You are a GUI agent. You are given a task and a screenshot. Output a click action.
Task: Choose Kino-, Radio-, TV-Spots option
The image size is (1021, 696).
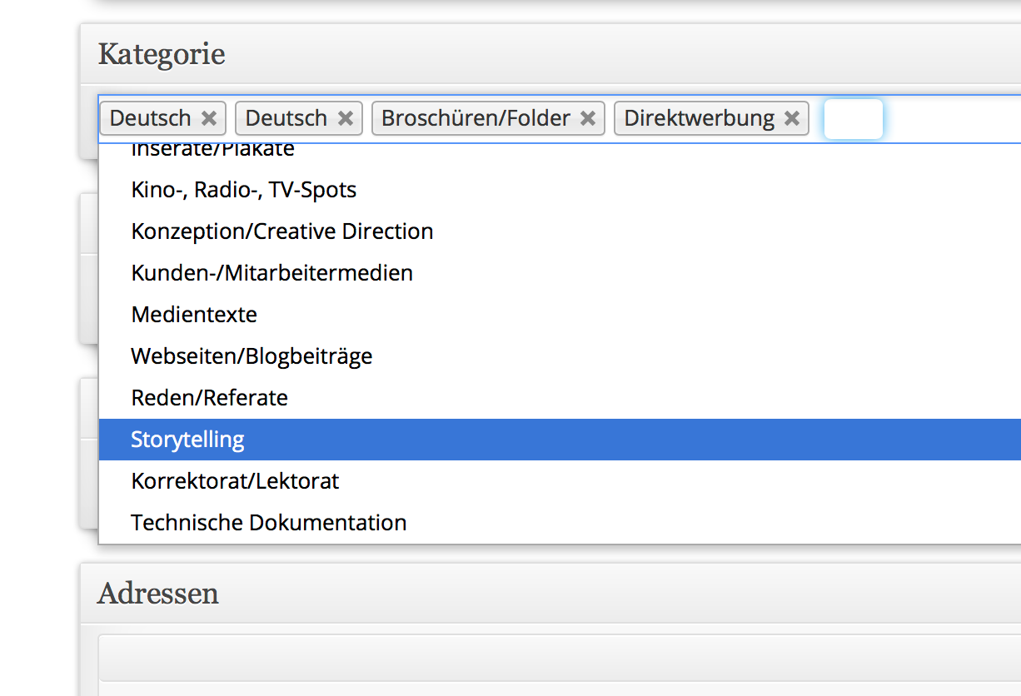pos(560,190)
